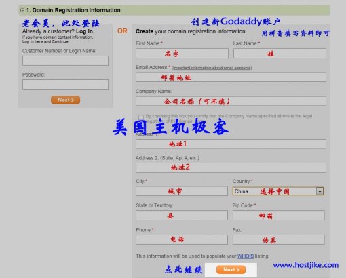Image resolution: width=346 pixels, height=278 pixels.
Task: Click the Fax input field
Action: [x=279, y=239]
